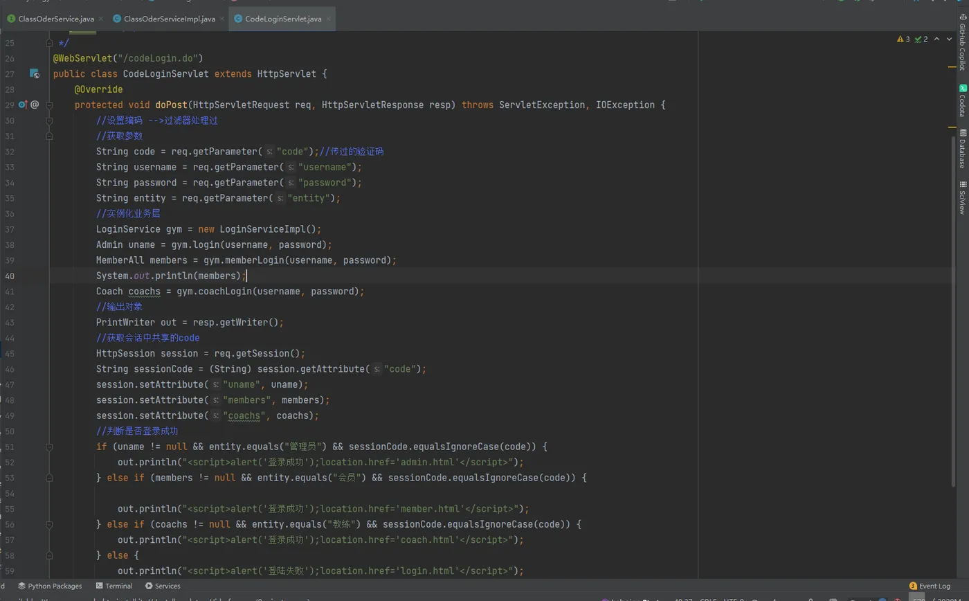Click the override method gutter icon on line 29

[22, 105]
